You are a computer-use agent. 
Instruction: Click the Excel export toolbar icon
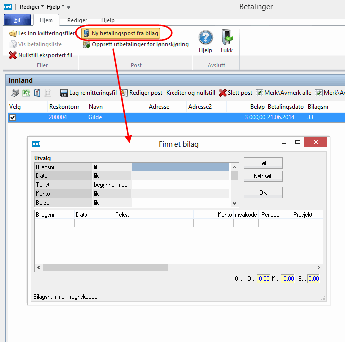pyautogui.click(x=26, y=93)
